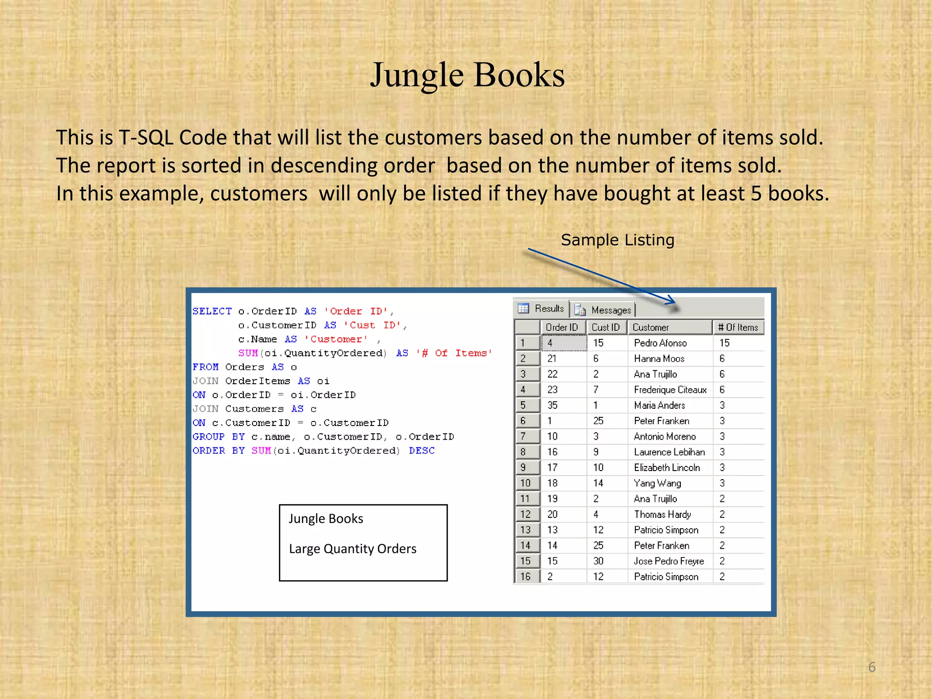Click the Results grid icon
This screenshot has height=699, width=932.
click(x=523, y=309)
